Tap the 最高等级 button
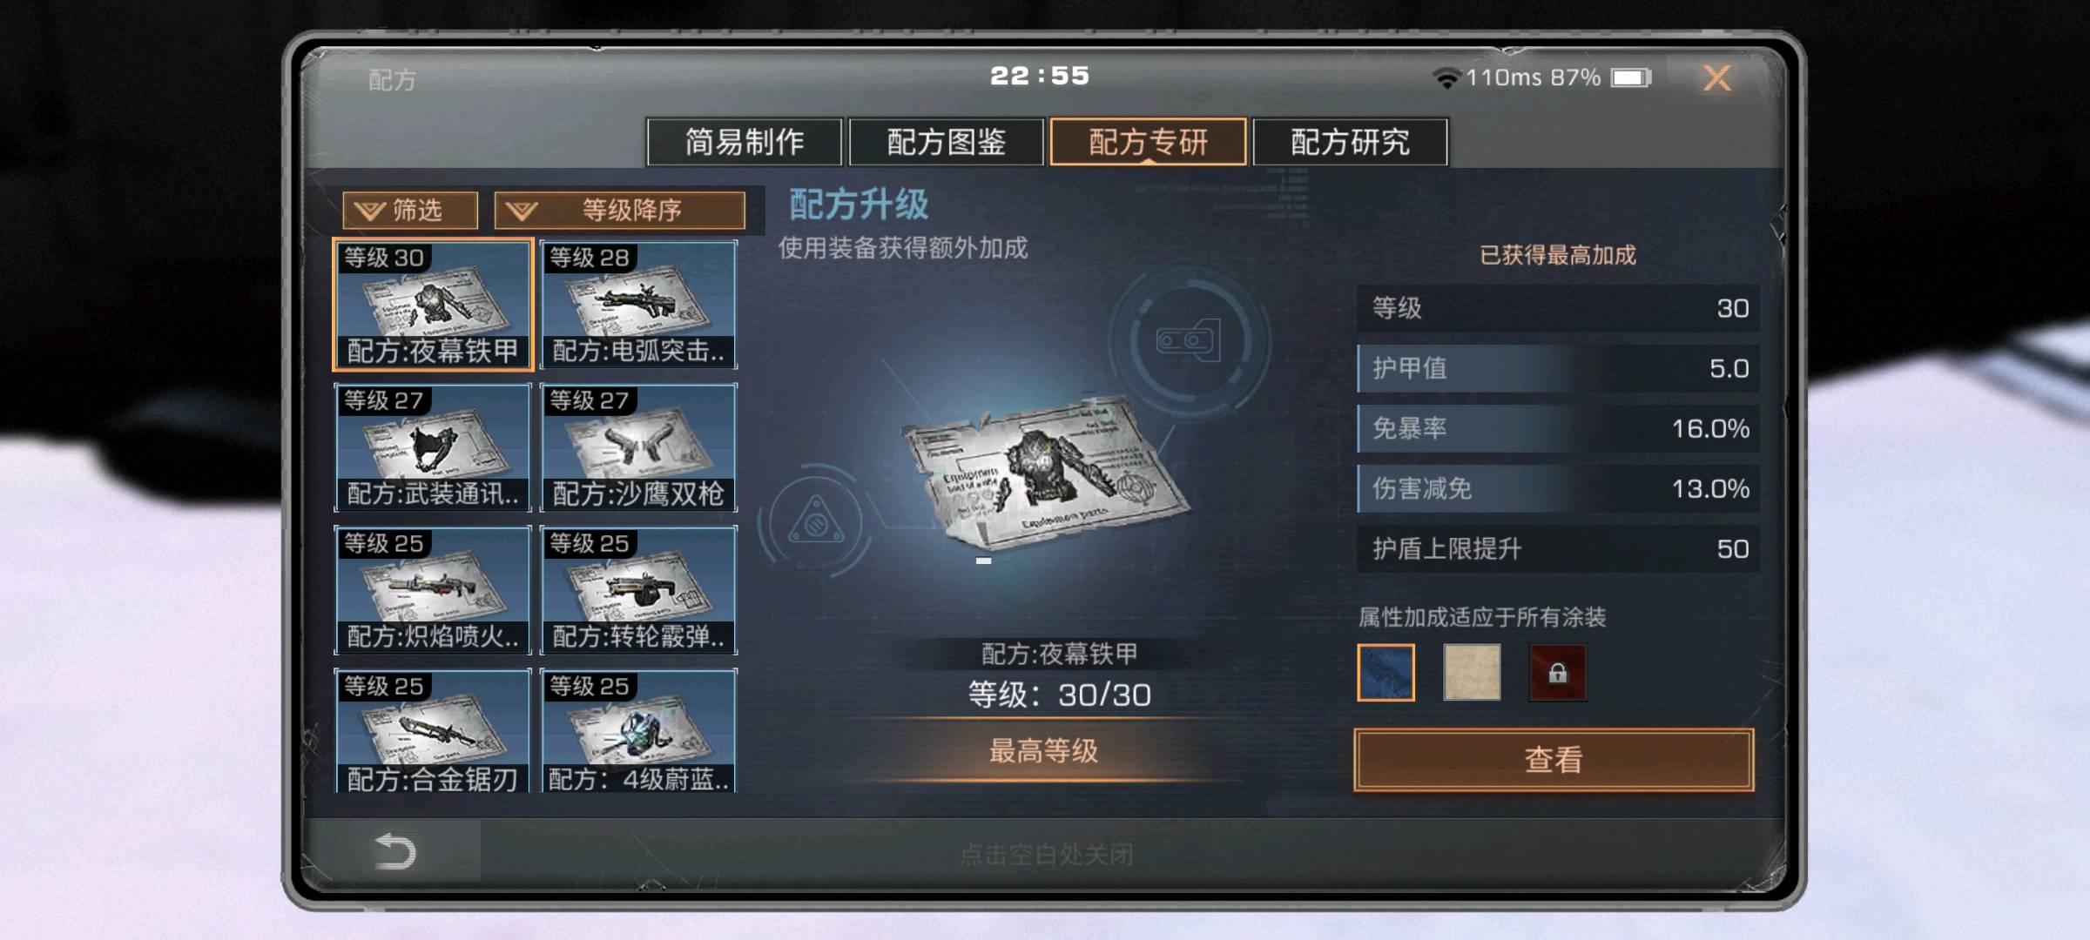This screenshot has height=940, width=2090. 1044,751
